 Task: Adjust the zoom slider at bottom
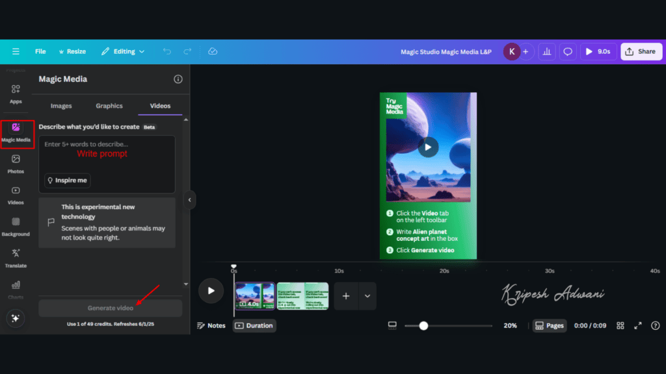(423, 325)
